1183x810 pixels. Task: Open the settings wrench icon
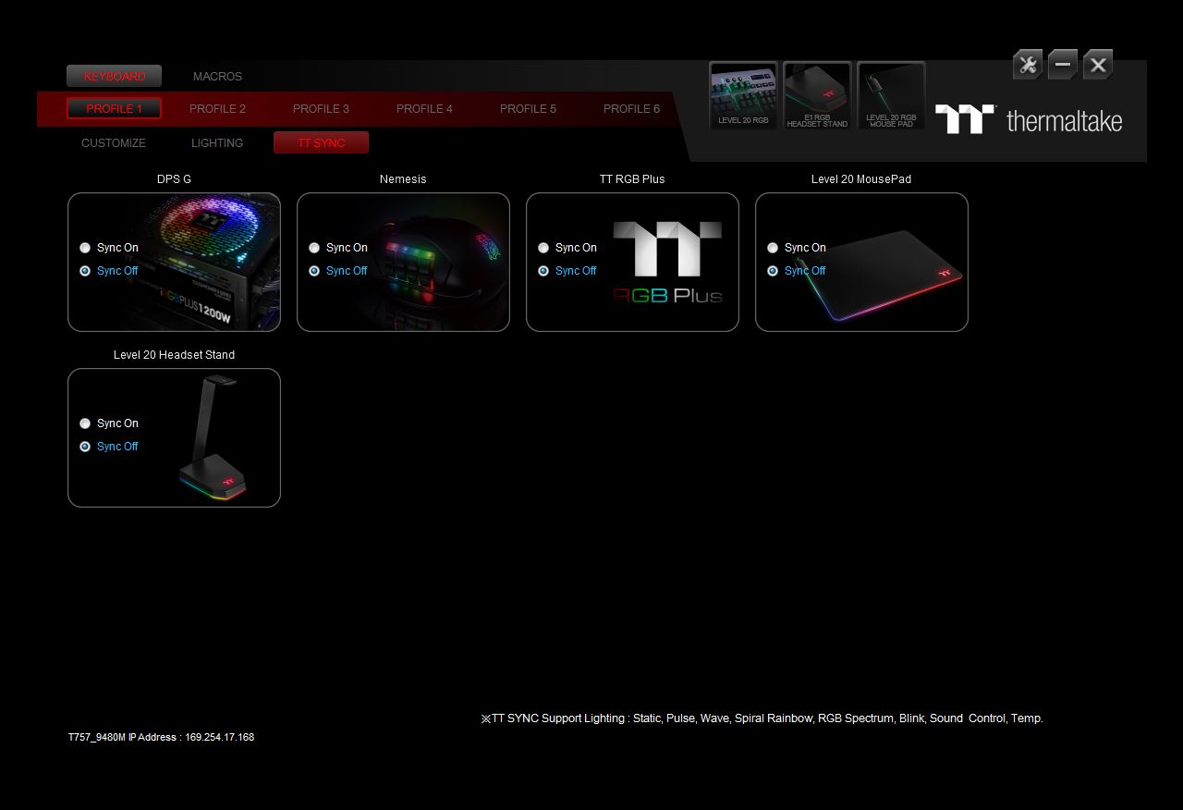(x=1028, y=65)
